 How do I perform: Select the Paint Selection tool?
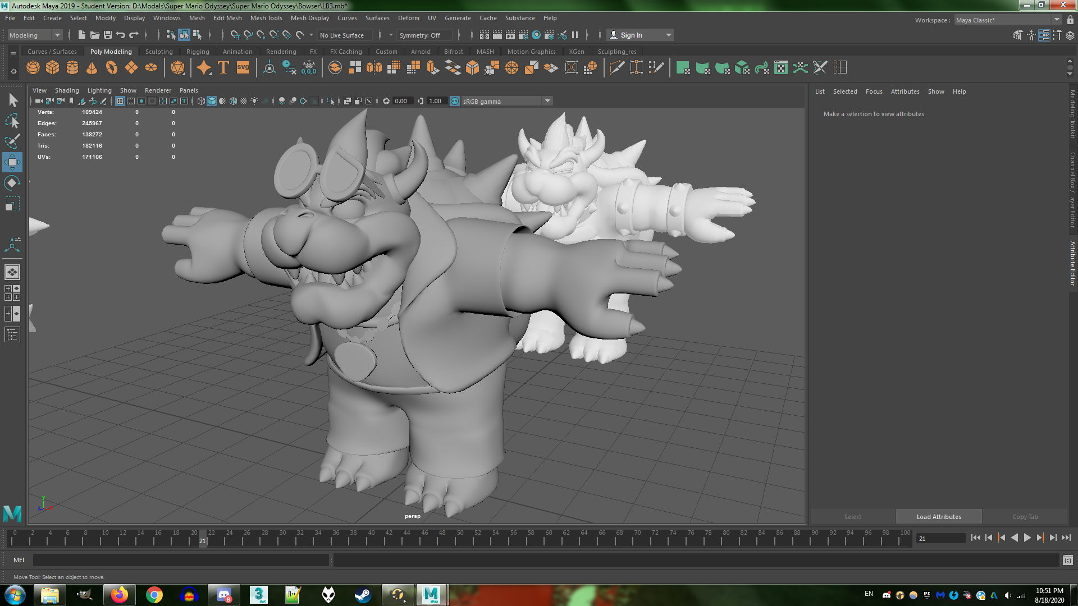click(12, 141)
